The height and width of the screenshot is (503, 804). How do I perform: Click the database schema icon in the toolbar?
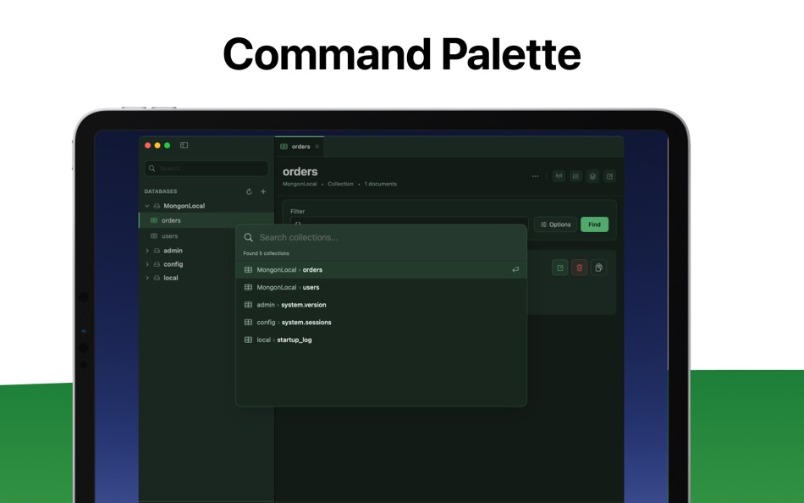point(593,176)
